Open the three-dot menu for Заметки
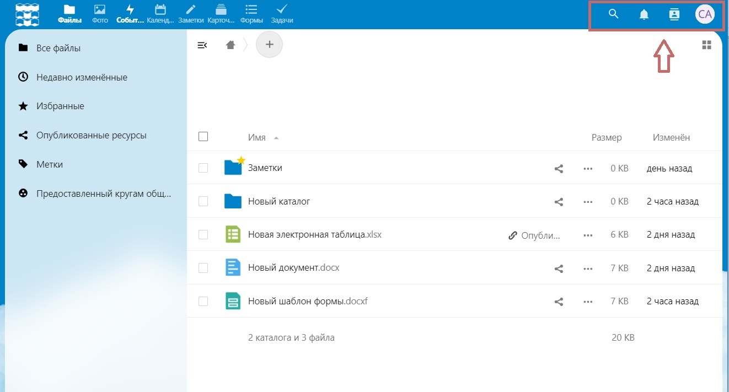Image resolution: width=729 pixels, height=392 pixels. click(587, 169)
